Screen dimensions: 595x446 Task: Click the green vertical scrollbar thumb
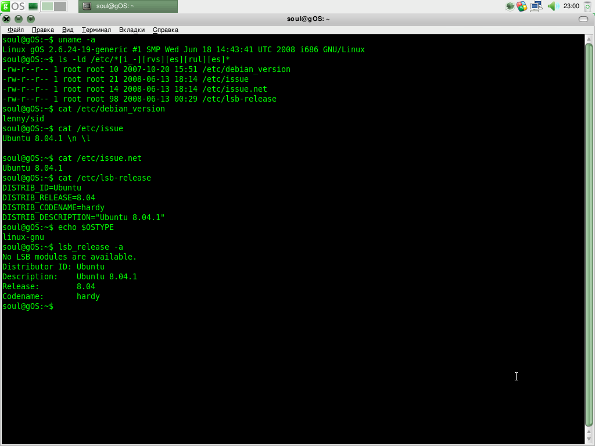[x=589, y=235]
